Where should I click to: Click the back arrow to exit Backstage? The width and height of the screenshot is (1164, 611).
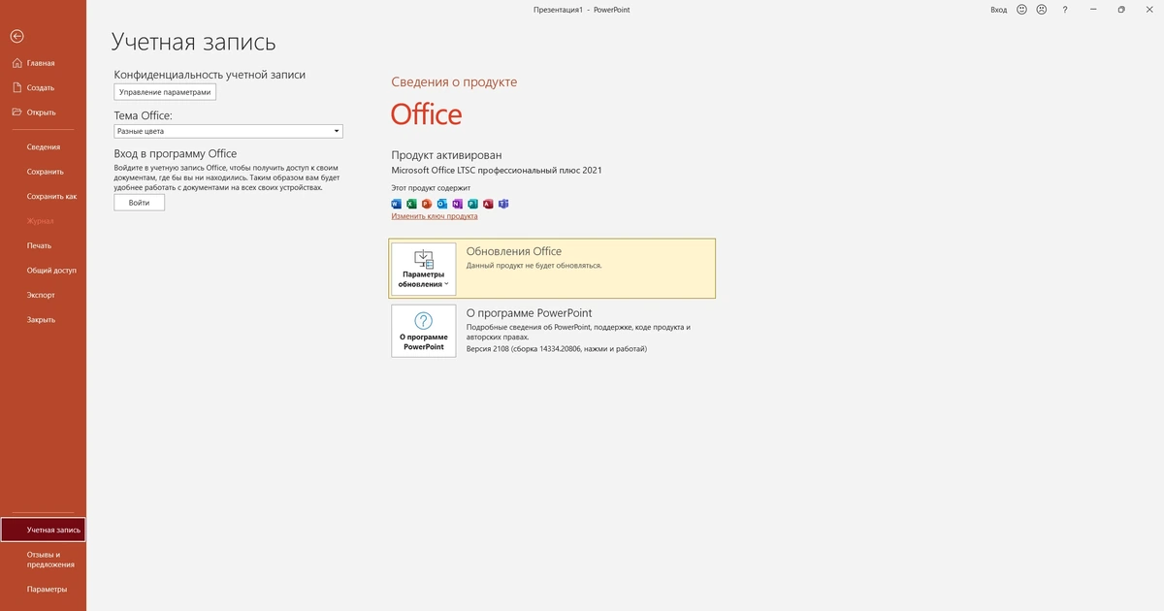coord(16,36)
